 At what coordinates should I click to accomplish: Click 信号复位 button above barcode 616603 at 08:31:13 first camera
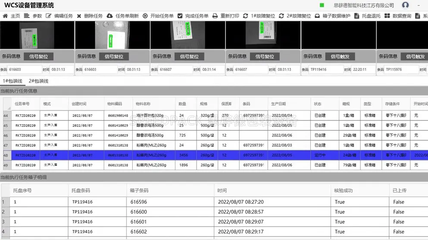38,57
